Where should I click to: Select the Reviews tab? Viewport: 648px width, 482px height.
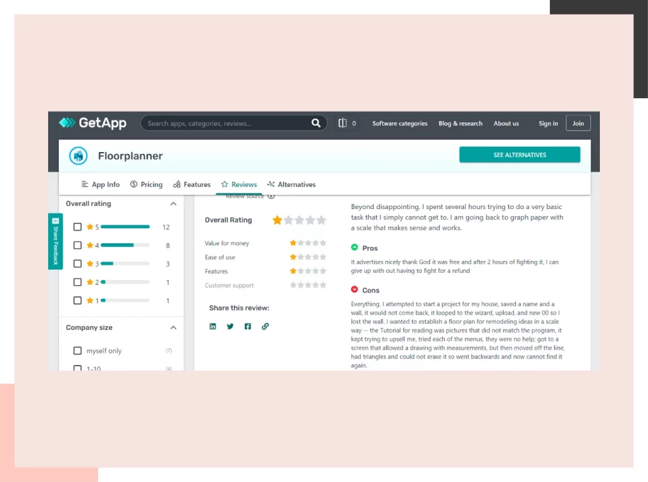239,184
